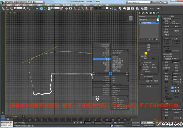
Task: Toggle the selection lock padlock icon
Action: (78, 122)
